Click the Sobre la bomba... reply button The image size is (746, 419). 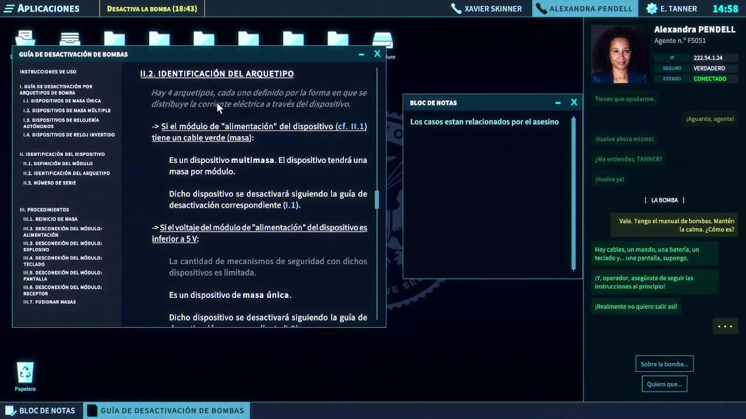point(664,364)
